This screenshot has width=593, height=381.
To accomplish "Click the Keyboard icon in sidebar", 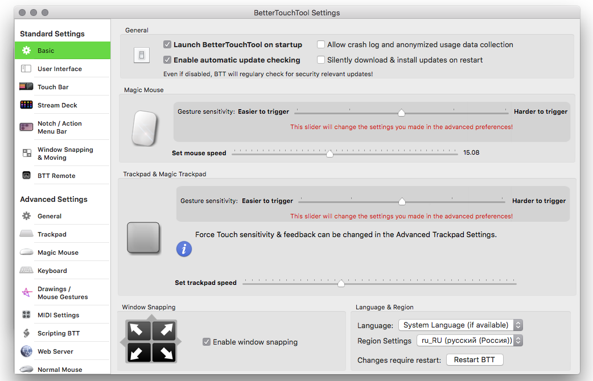I will tap(26, 270).
